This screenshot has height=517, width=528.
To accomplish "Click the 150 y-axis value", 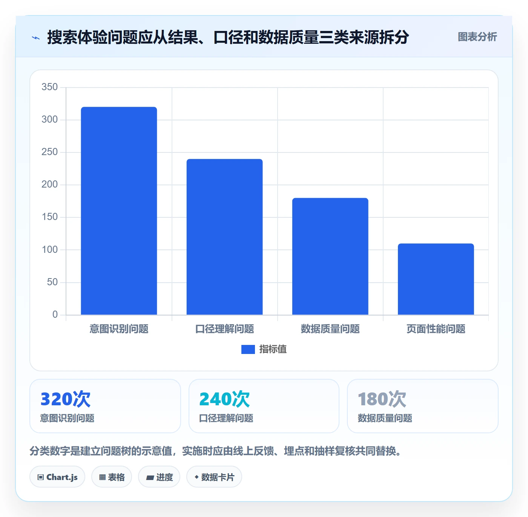I will [49, 217].
